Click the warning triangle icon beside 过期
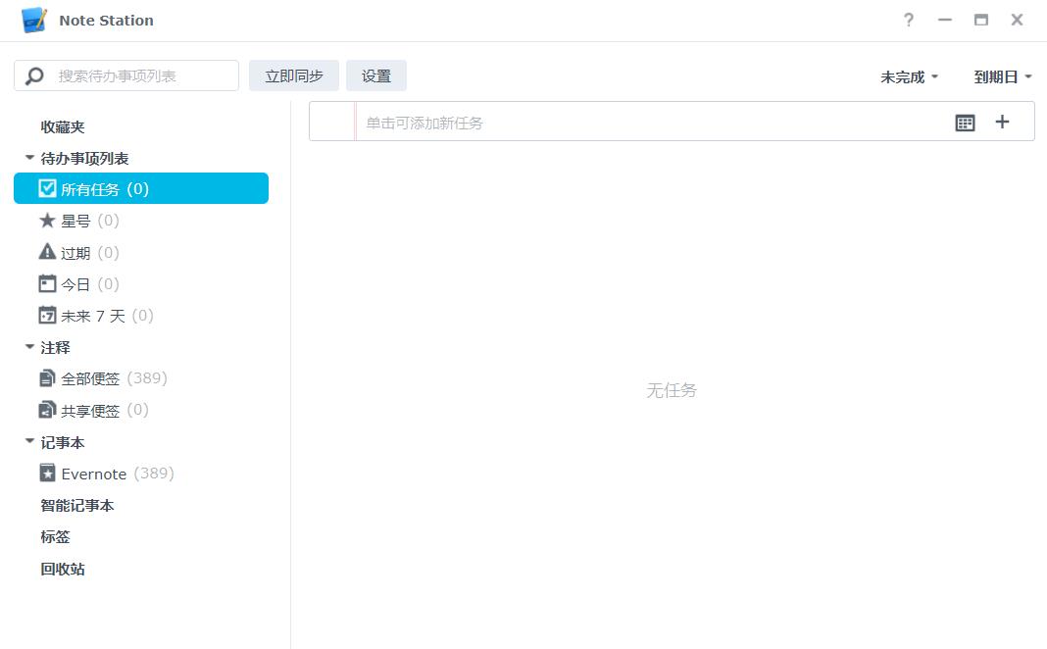Screen dimensions: 1047x649 tap(47, 252)
